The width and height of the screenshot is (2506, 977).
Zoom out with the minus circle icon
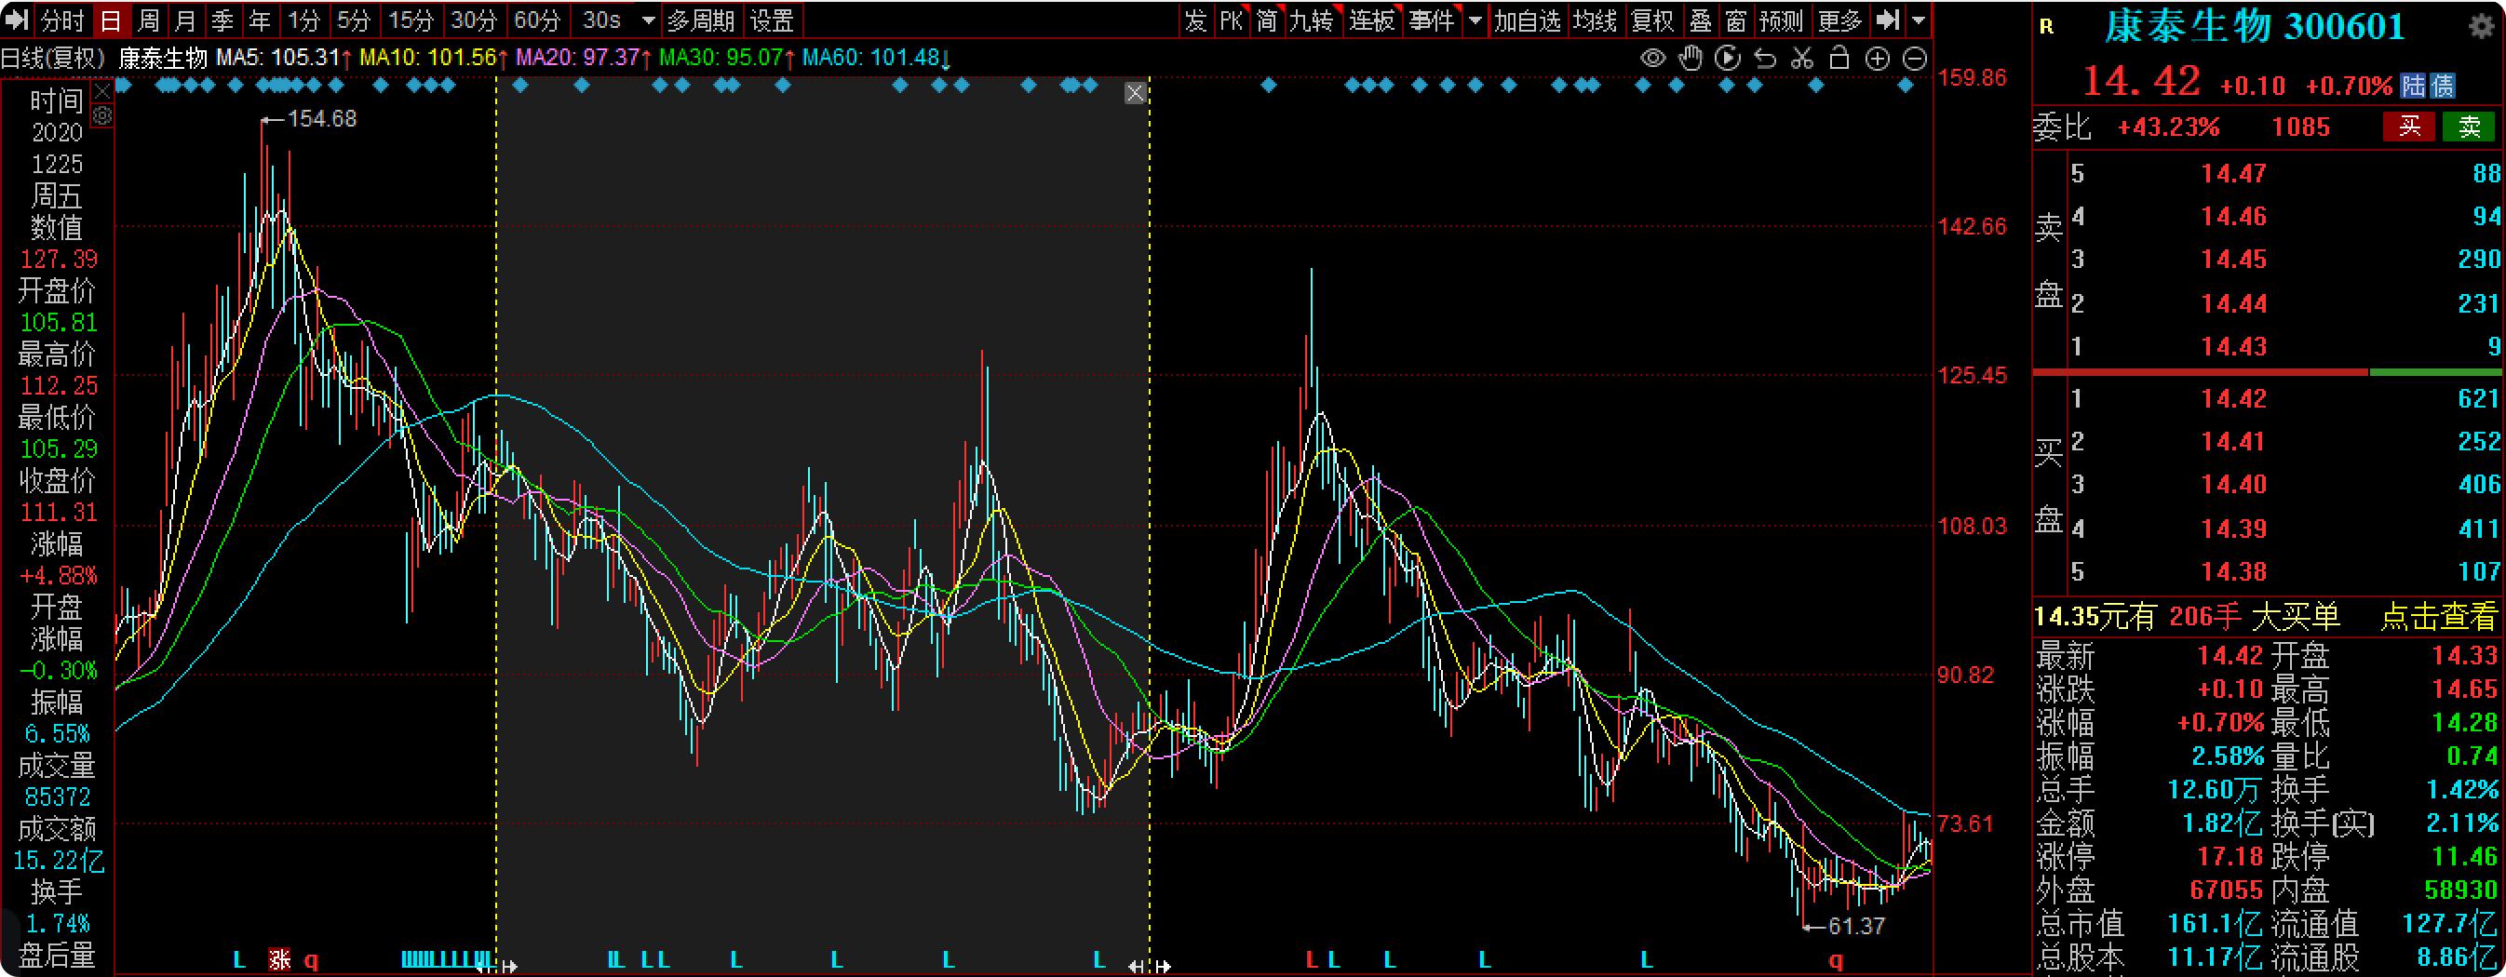(1915, 60)
